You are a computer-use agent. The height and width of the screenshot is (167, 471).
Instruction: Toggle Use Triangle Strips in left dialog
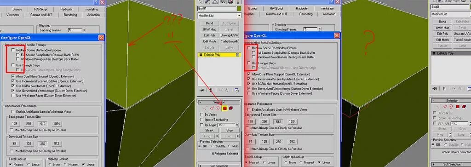point(13,65)
